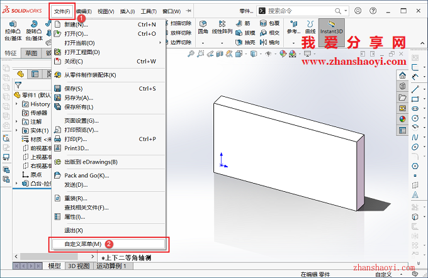Image resolution: width=428 pixels, height=278 pixels.
Task: Click Rib (筋) tool icon
Action: click(243, 23)
